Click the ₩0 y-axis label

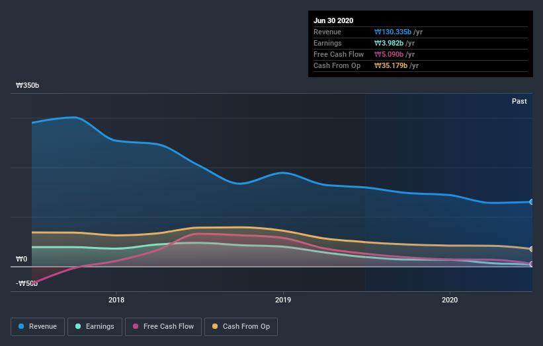click(x=21, y=259)
